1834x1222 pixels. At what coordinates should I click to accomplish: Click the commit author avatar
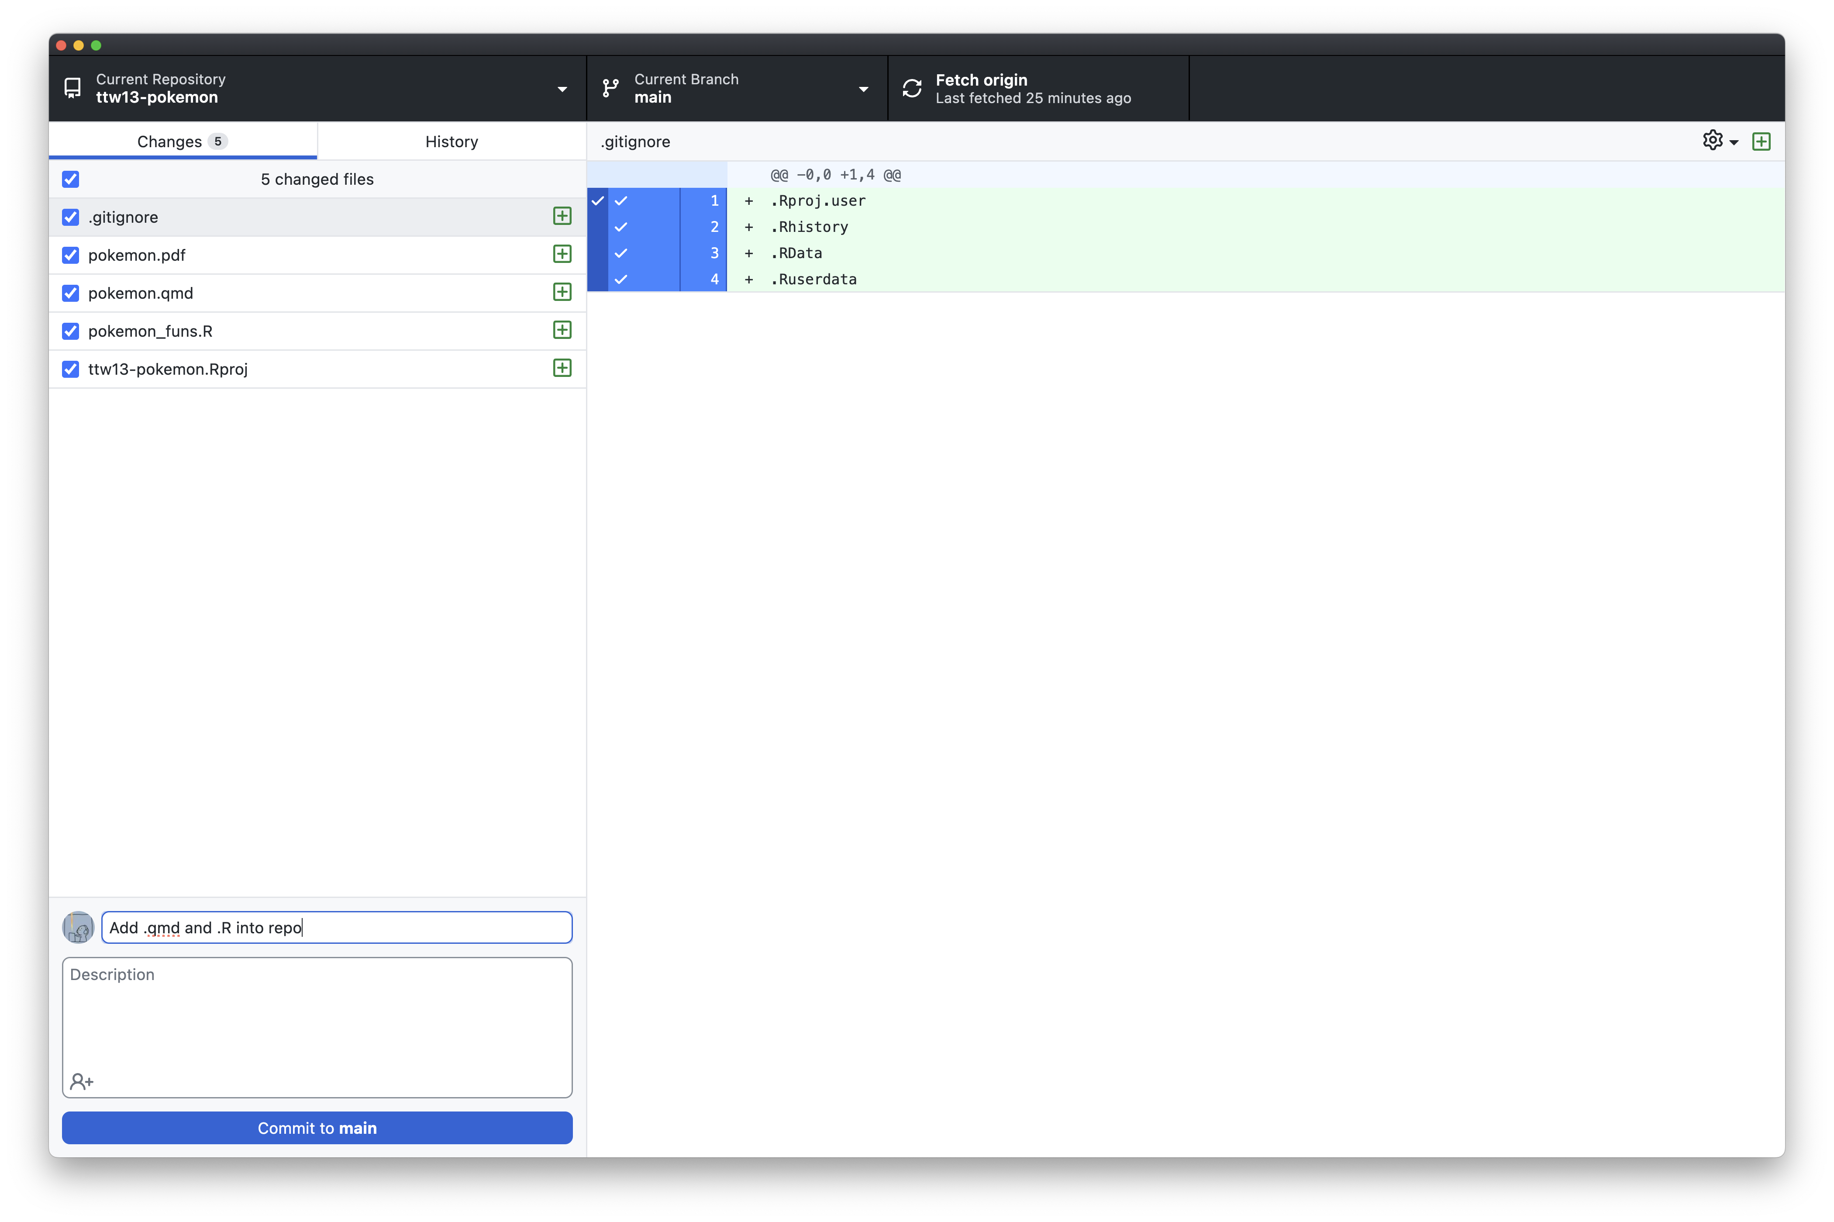pyautogui.click(x=78, y=927)
